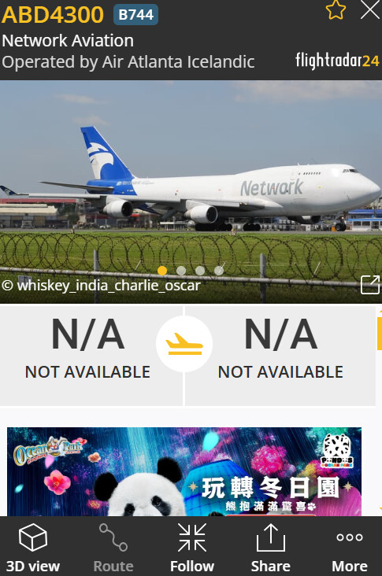Screen dimensions: 382x576
Task: Open the More options menu
Action: tap(350, 548)
